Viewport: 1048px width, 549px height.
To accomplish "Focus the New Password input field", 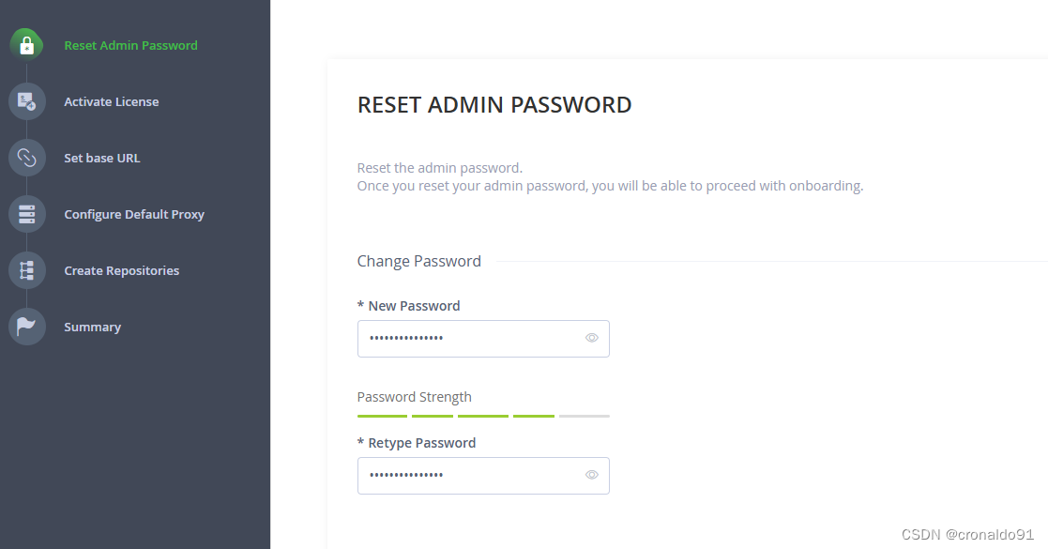I will [x=483, y=339].
